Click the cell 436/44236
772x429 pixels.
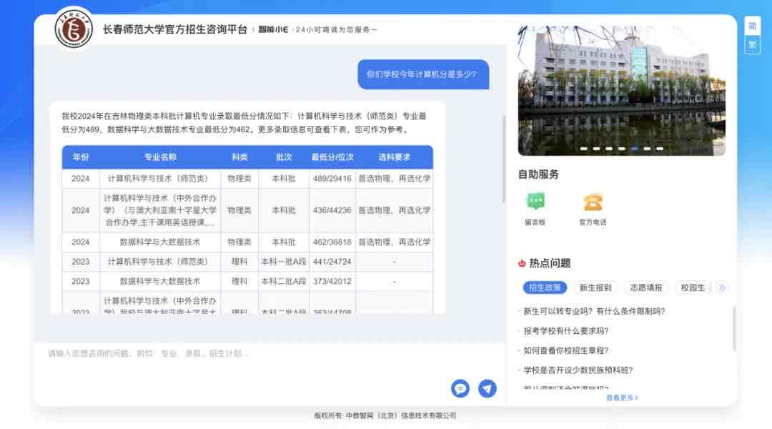[x=332, y=210]
